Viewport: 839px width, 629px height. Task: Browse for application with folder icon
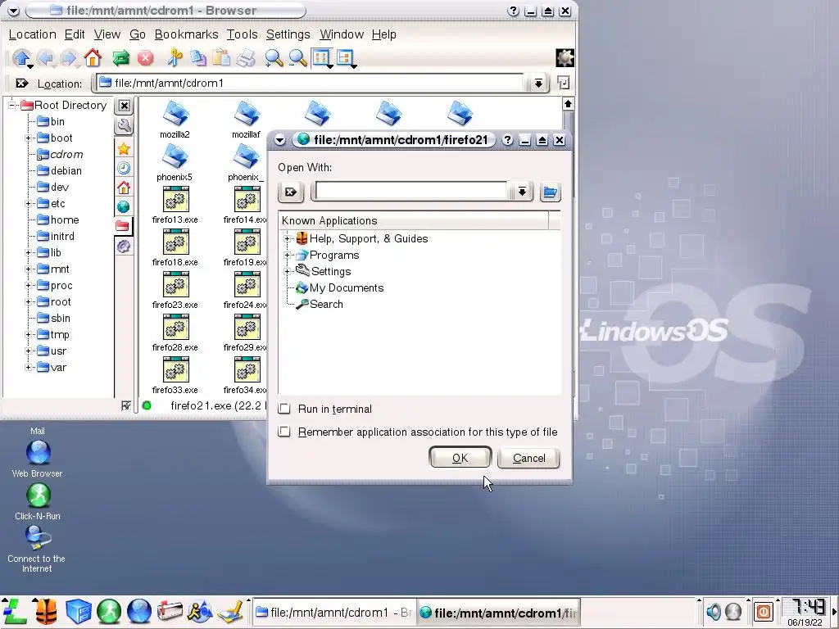[550, 192]
